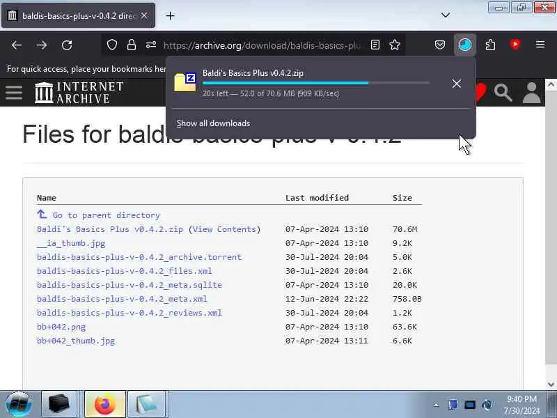Open the Pocket save icon

pos(440,45)
